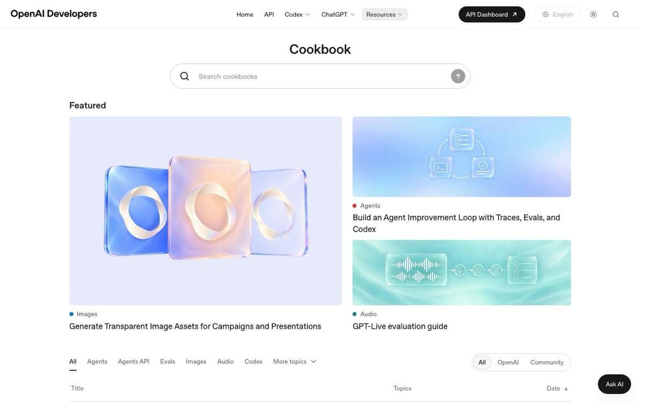Toggle the light/dark theme sun icon
Viewport: 645px width, 403px height.
593,15
